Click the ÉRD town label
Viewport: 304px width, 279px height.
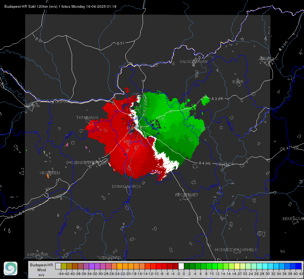(x=127, y=142)
